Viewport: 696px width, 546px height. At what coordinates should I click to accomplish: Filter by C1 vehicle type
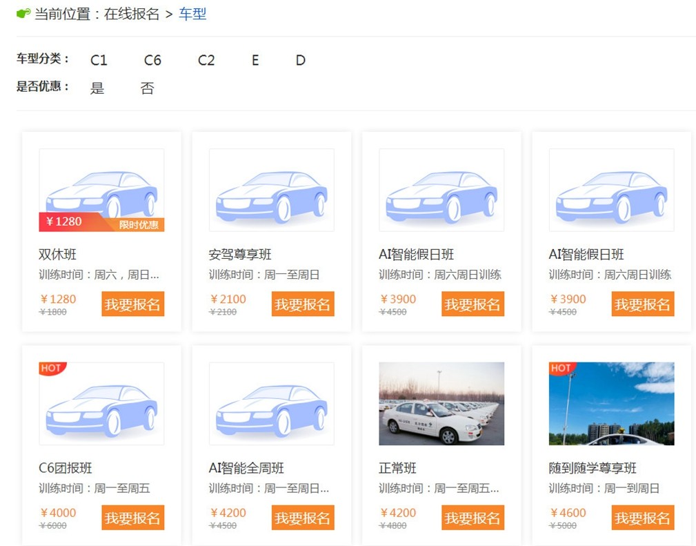tap(99, 60)
